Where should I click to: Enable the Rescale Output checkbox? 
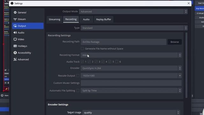tap(78, 75)
